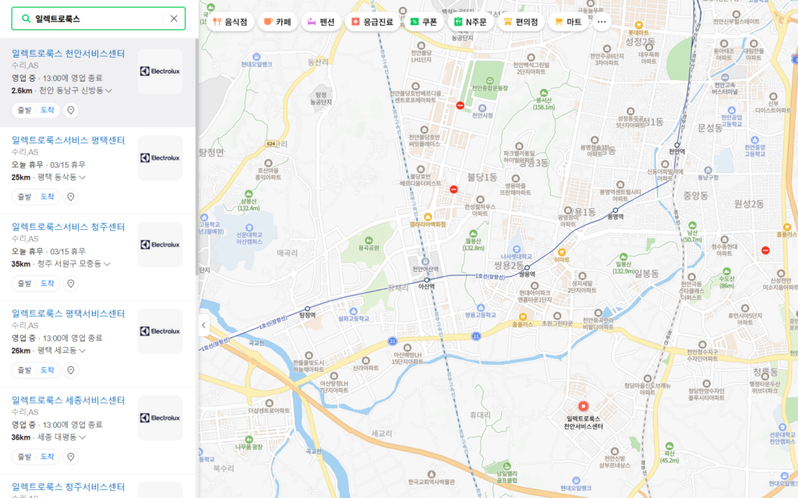Click the 쌍용역 station marker on map
798x498 pixels.
click(527, 267)
